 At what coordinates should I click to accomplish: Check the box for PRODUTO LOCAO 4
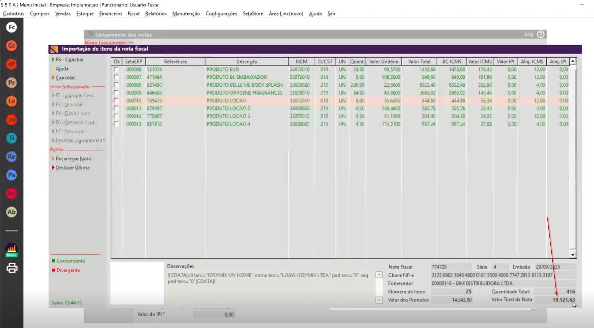(116, 124)
